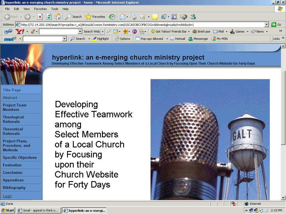
Task: Open the History icon in toolbar
Action: tap(112, 17)
